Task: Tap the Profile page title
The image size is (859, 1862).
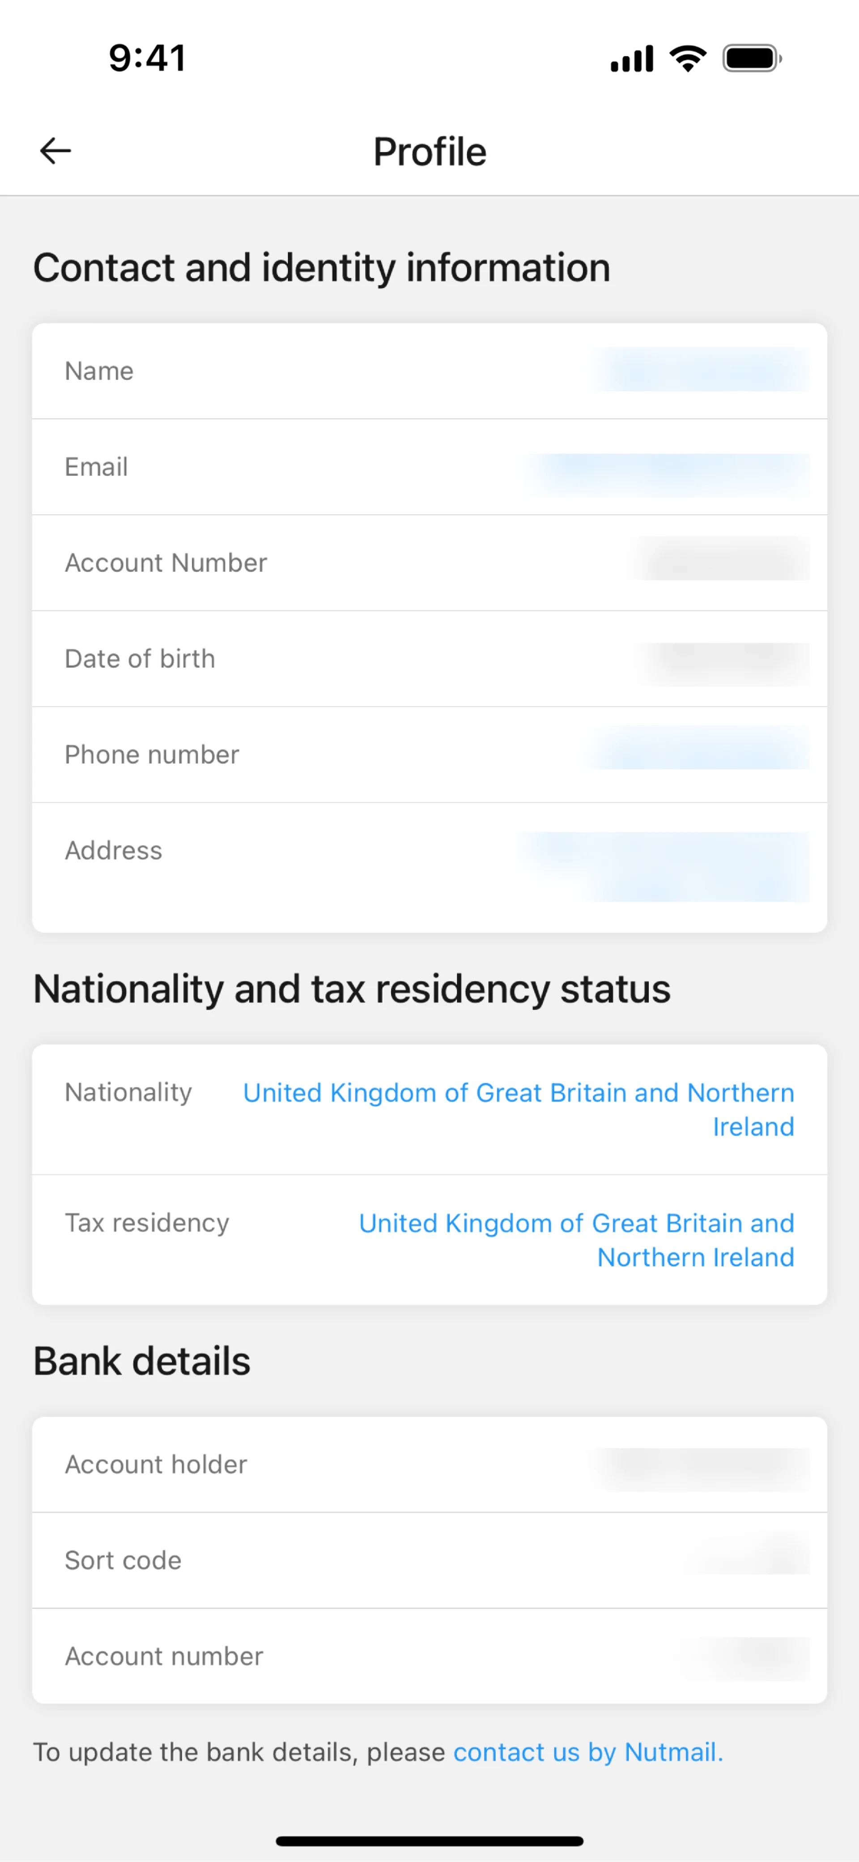Action: [430, 152]
